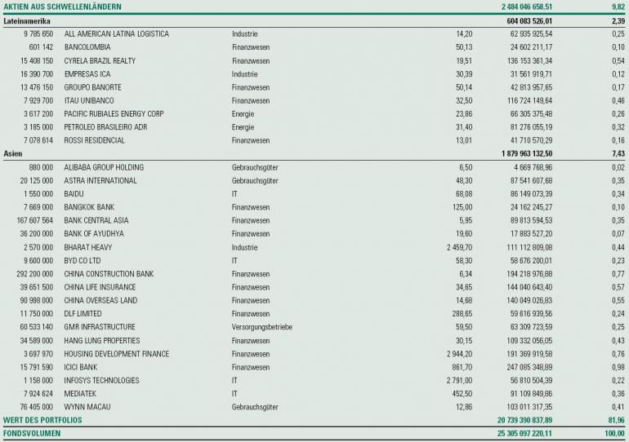Click INFOSYS TECHNOLOGIES name
The width and height of the screenshot is (629, 442).
coord(101,380)
